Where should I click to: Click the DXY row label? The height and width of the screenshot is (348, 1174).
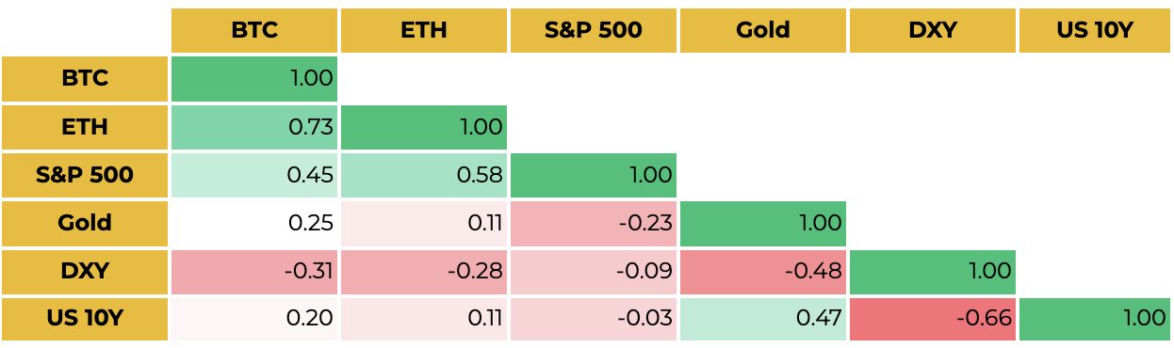tap(85, 272)
